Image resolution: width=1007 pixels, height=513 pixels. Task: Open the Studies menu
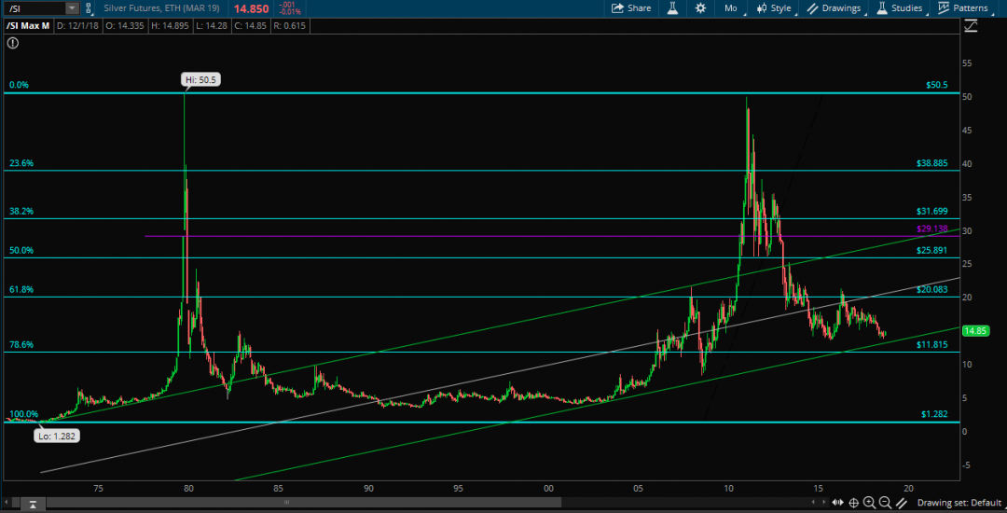901,8
